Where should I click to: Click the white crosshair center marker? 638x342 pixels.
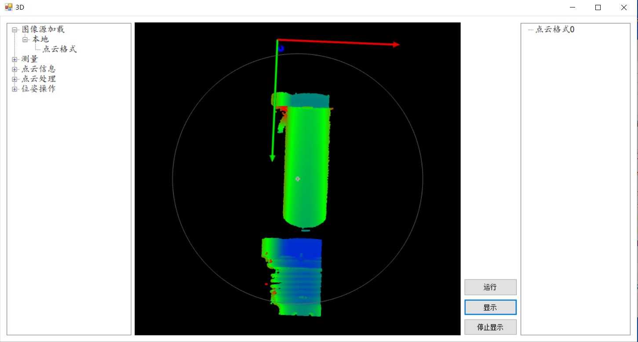coord(298,179)
